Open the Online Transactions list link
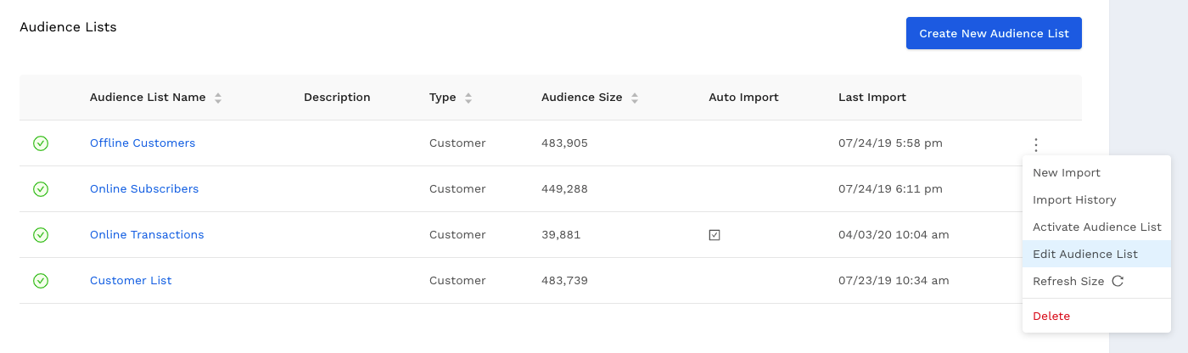The height and width of the screenshot is (353, 1188). click(147, 235)
